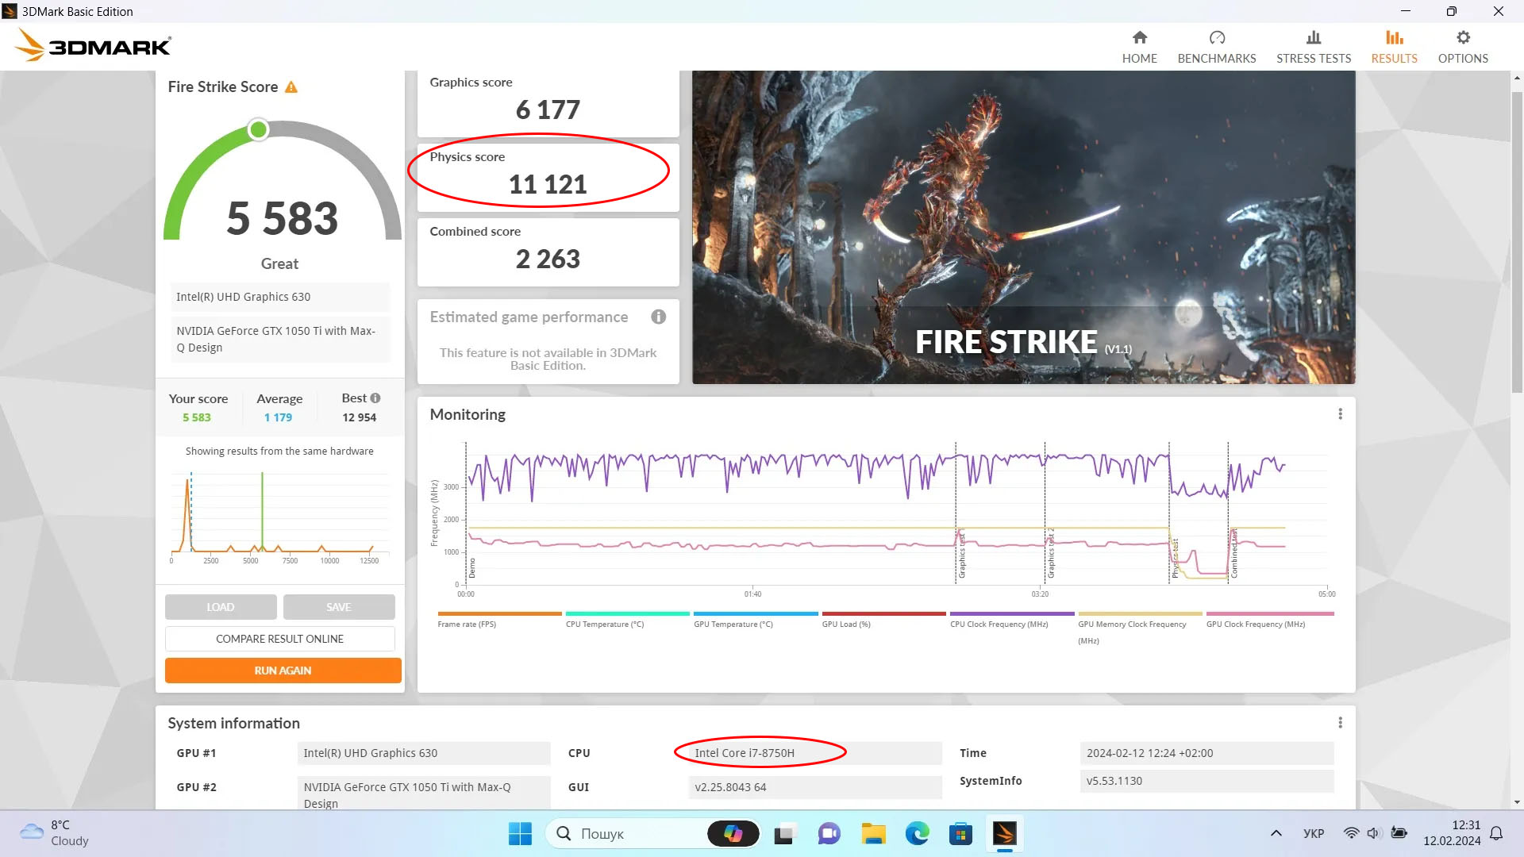The width and height of the screenshot is (1524, 857).
Task: Click the volume speaker tray icon
Action: tap(1374, 833)
